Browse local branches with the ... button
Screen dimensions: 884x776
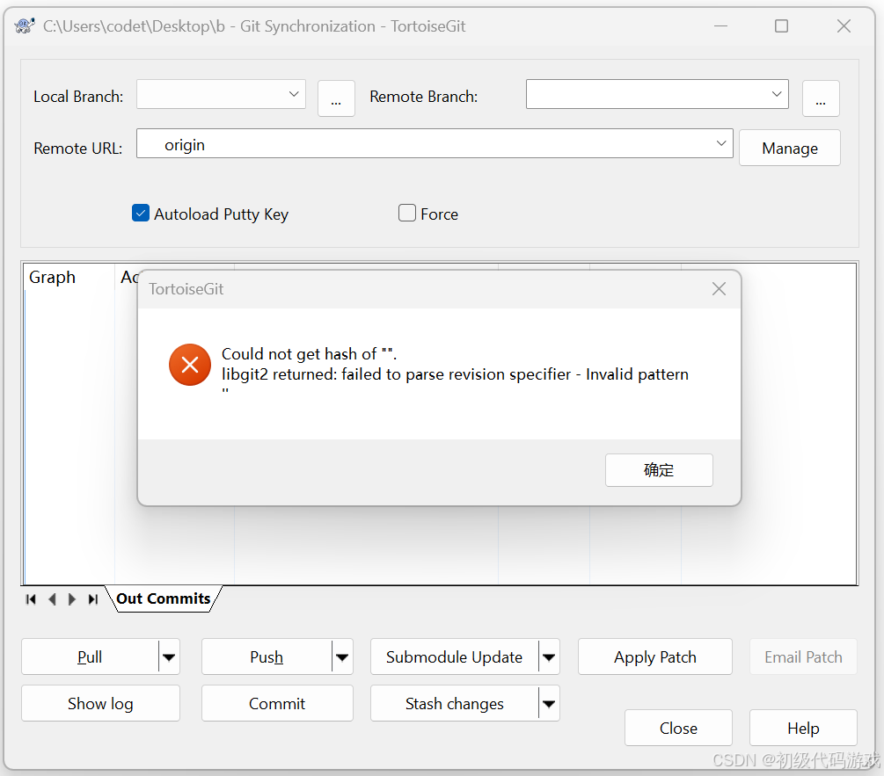pyautogui.click(x=336, y=98)
